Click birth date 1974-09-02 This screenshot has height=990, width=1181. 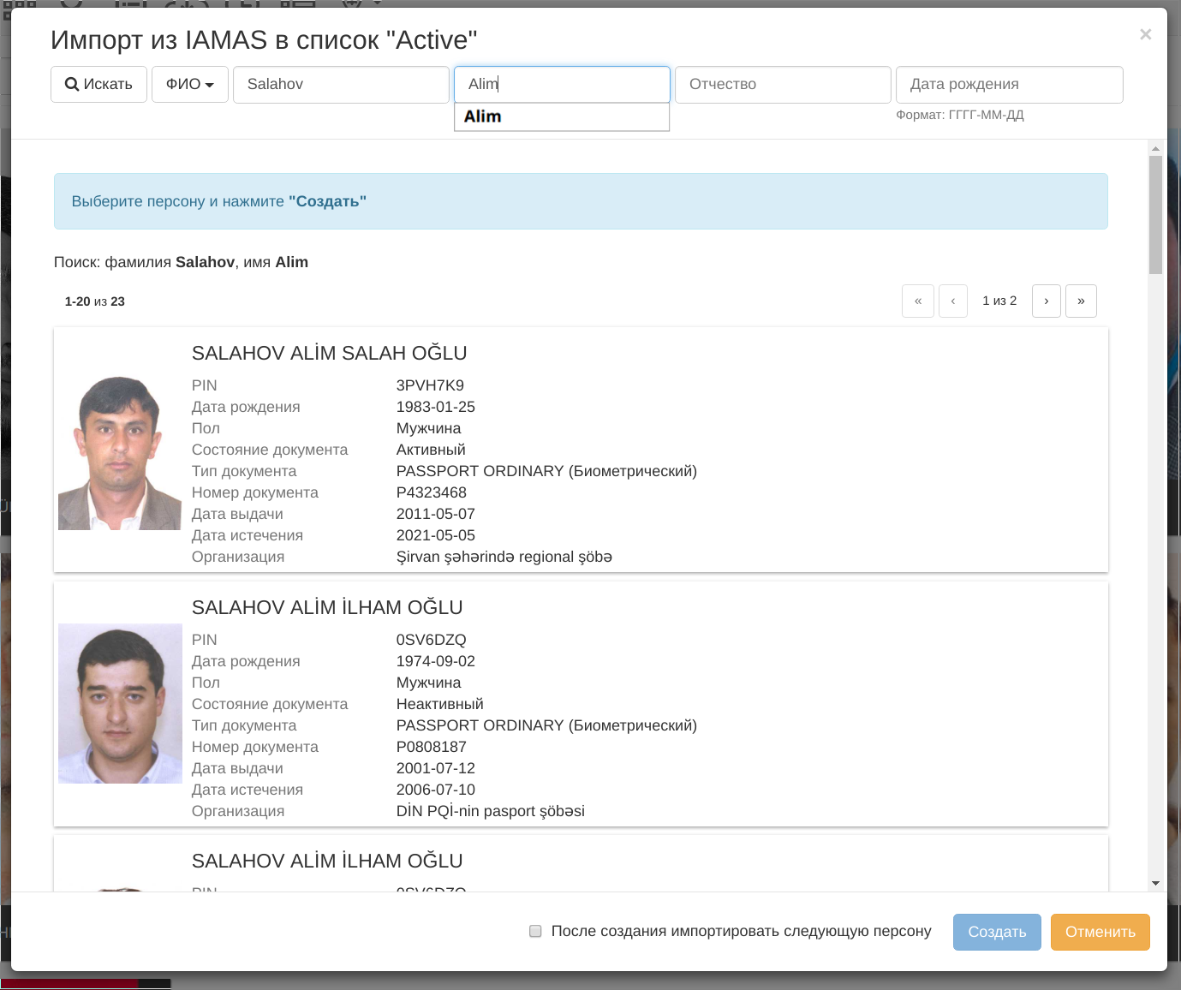click(x=435, y=661)
